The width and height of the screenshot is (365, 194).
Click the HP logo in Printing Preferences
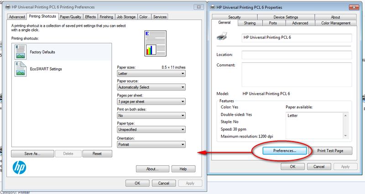[x=19, y=168]
